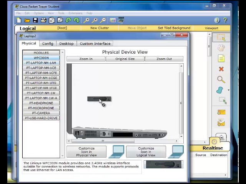Image resolution: width=246 pixels, height=184 pixels.
Task: Select the PT-LAPTOP-NM-1CGE module
Action: coord(41,78)
